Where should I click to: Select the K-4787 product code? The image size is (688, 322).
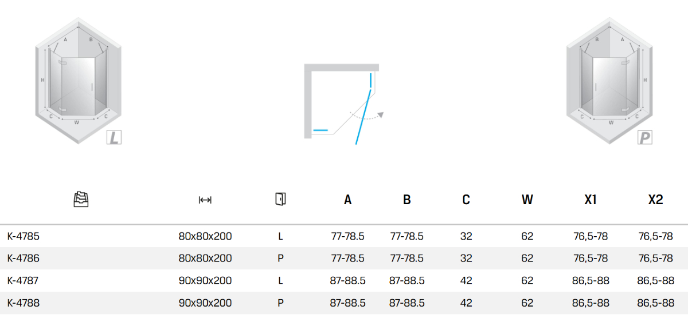[x=23, y=280]
